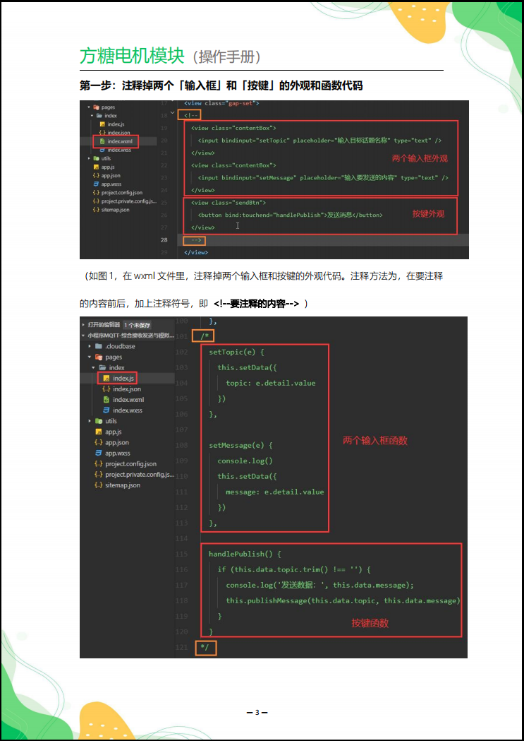Expand the .cloudbase folder arrow

pyautogui.click(x=90, y=346)
